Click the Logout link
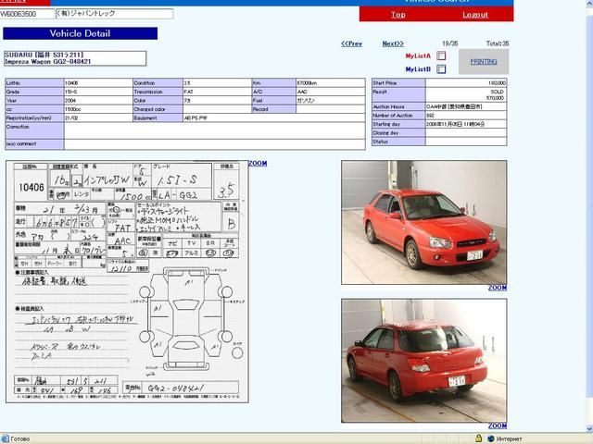Viewport: 593px width, 444px height. (475, 15)
